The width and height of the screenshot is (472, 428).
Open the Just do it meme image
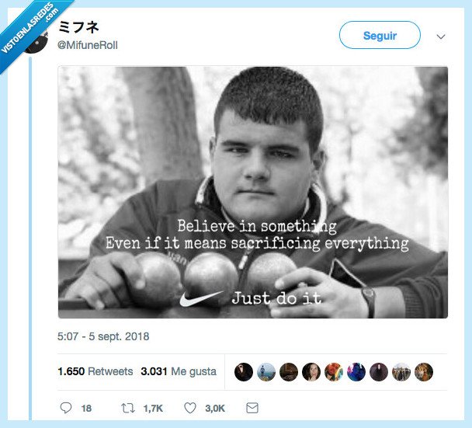253,192
